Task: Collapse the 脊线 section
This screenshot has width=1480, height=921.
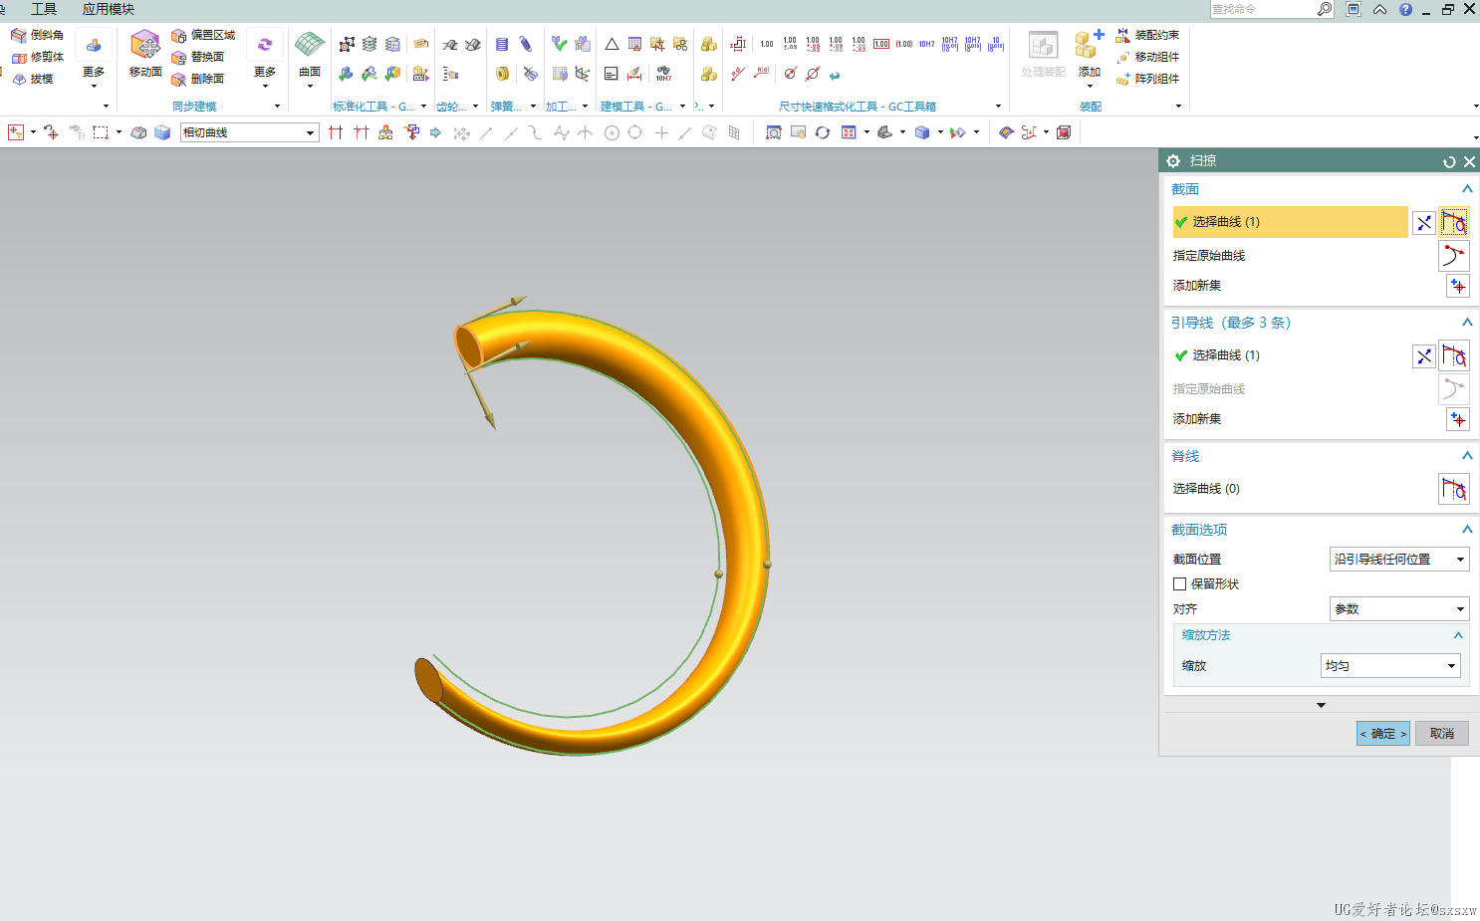Action: coord(1467,456)
